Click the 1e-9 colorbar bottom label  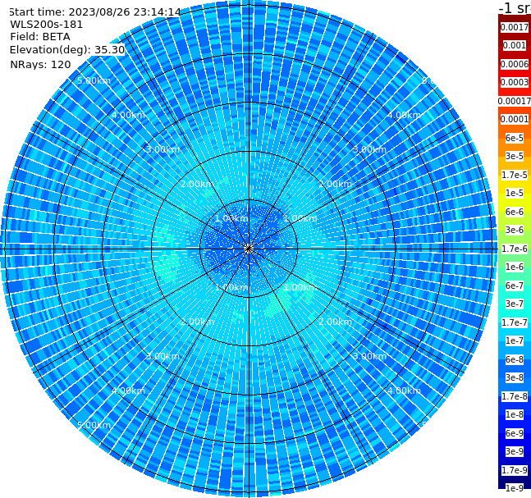pos(515,488)
